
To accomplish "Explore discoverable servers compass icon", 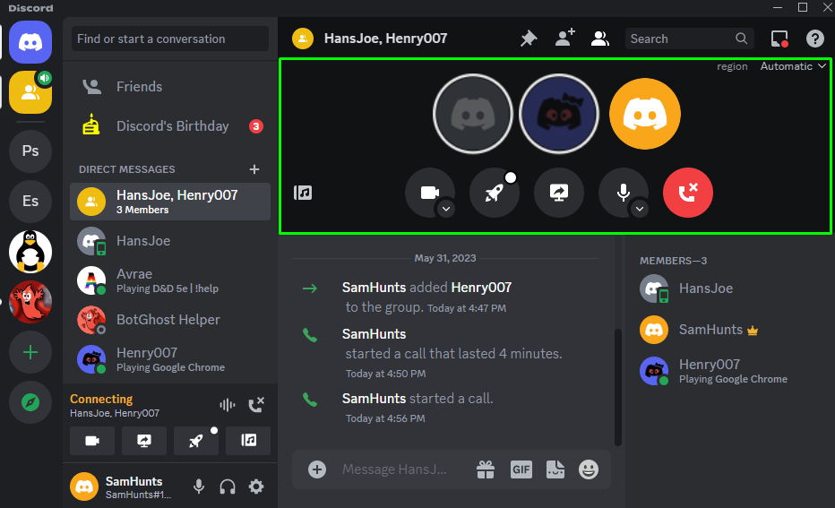I will tap(30, 402).
